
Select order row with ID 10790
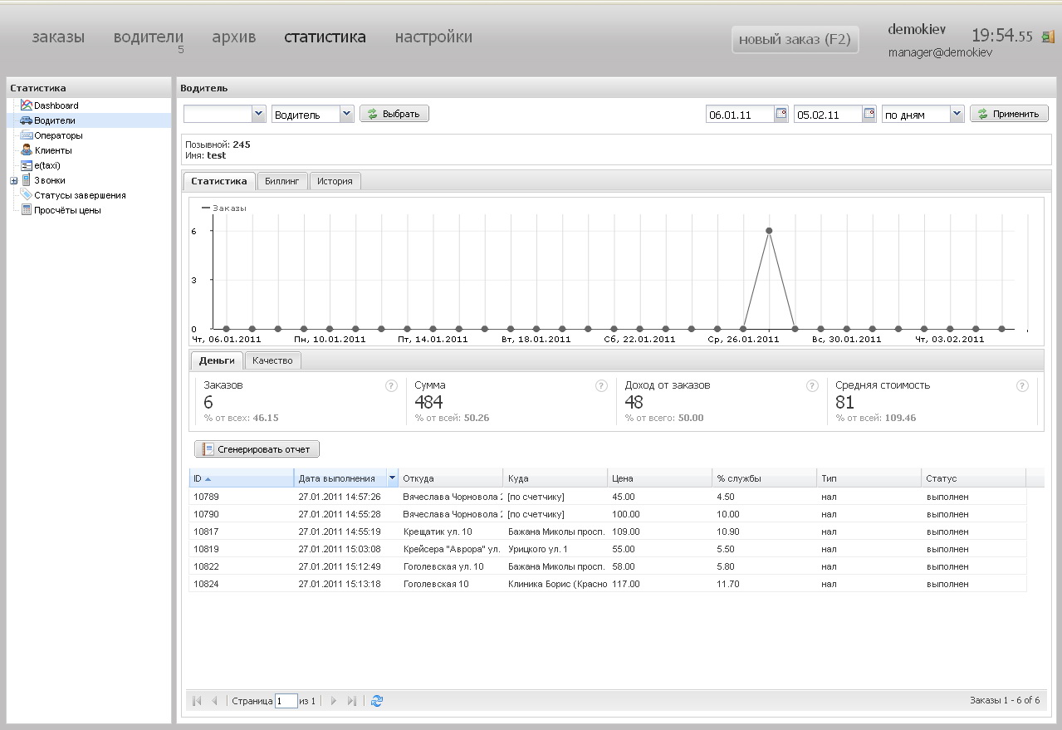pyautogui.click(x=608, y=514)
